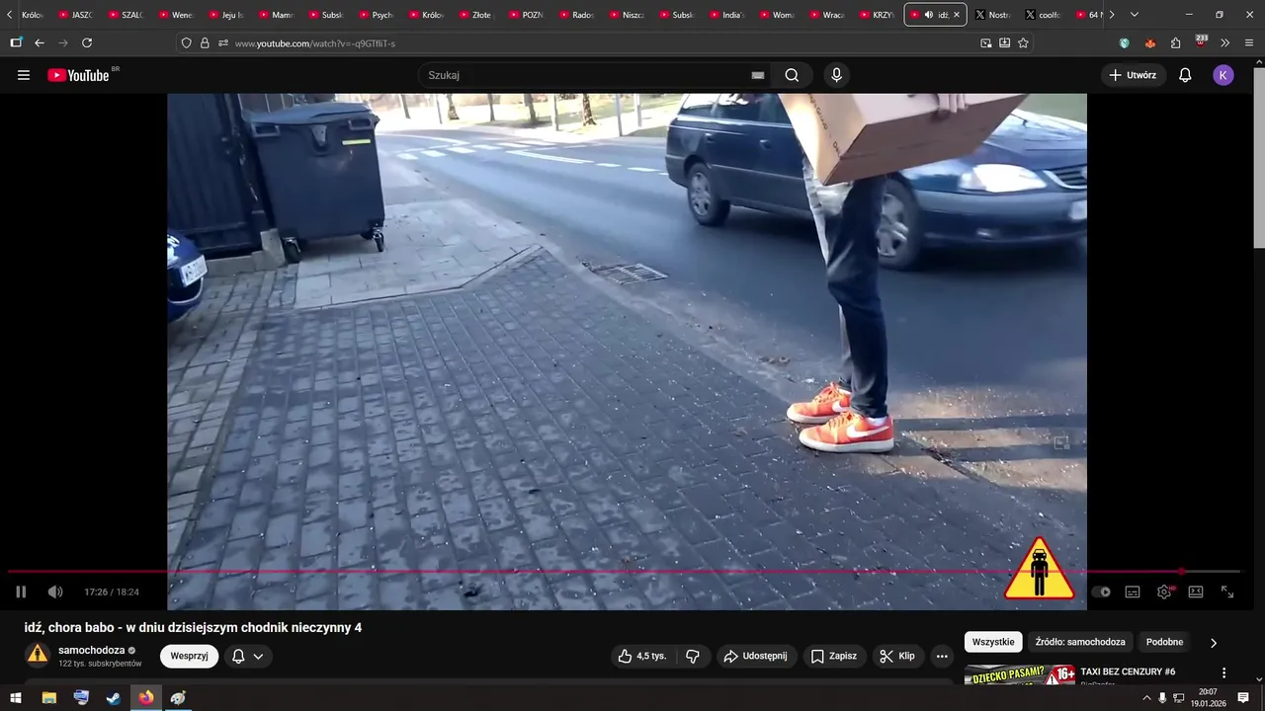
Task: Enter fullscreen mode in the player
Action: [x=1227, y=592]
